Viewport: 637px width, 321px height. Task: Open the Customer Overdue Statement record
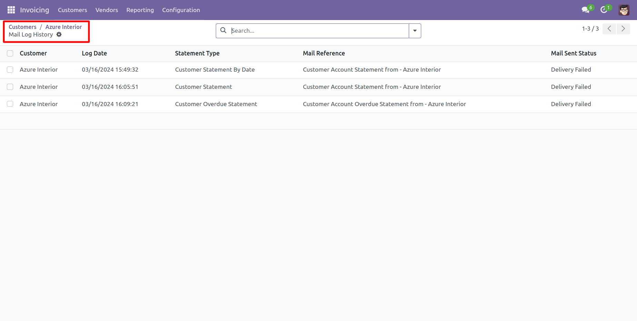(216, 104)
